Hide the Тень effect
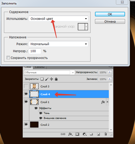The width and height of the screenshot is (135, 144). (x=41, y=113)
